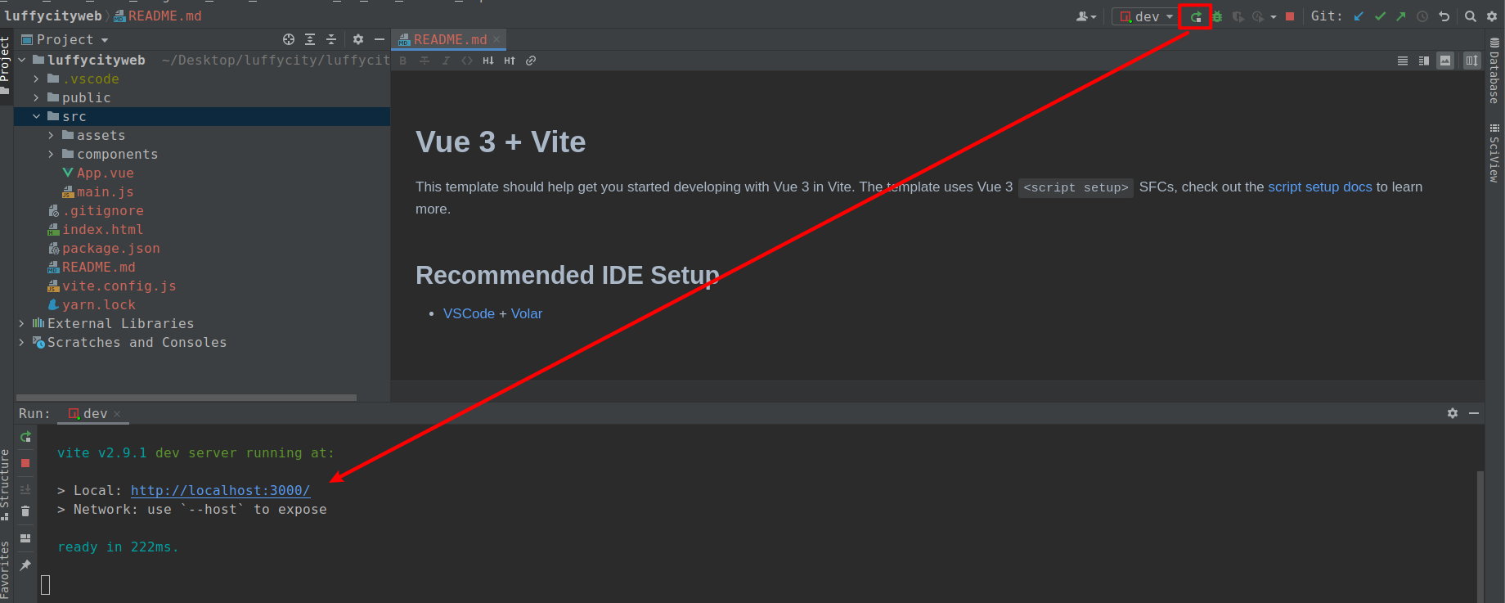
Task: Expand the assets folder
Action: [x=51, y=136]
